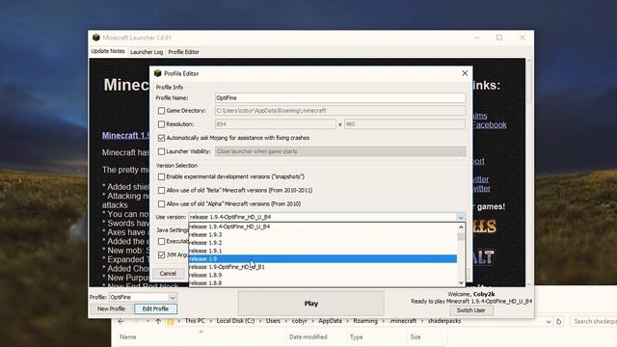The height and width of the screenshot is (347, 617).
Task: Switch to Launcher Log tab
Action: pyautogui.click(x=147, y=52)
